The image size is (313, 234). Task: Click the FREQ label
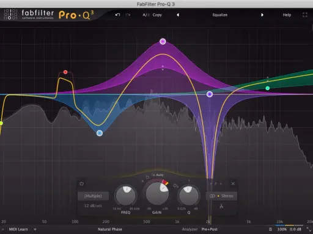[125, 213]
